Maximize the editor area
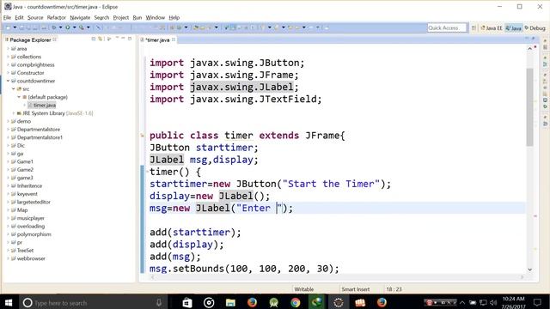 pyautogui.click(x=534, y=39)
